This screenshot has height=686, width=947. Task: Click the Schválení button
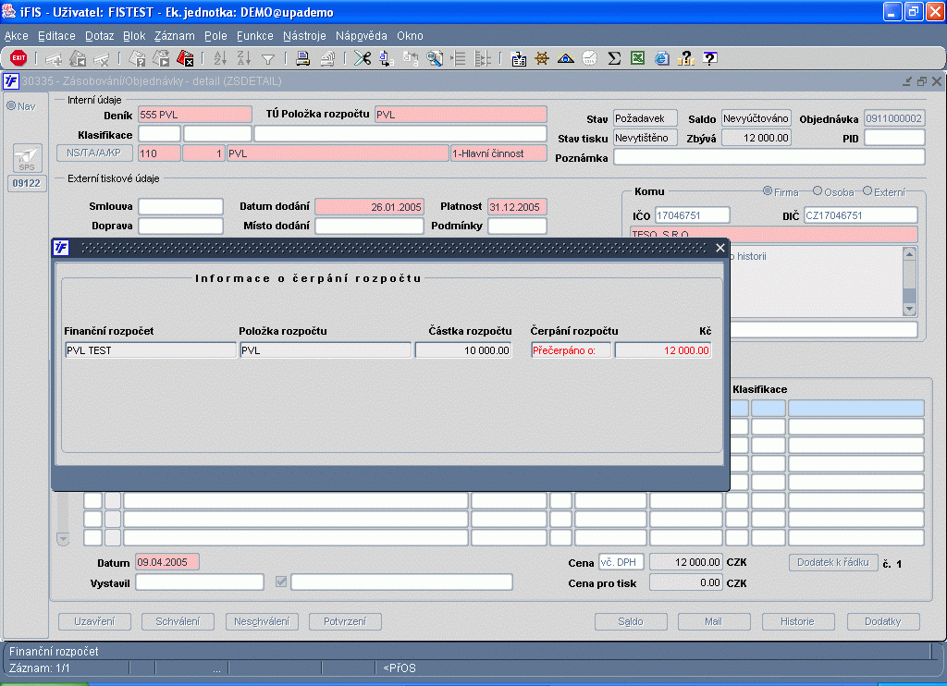pos(178,621)
